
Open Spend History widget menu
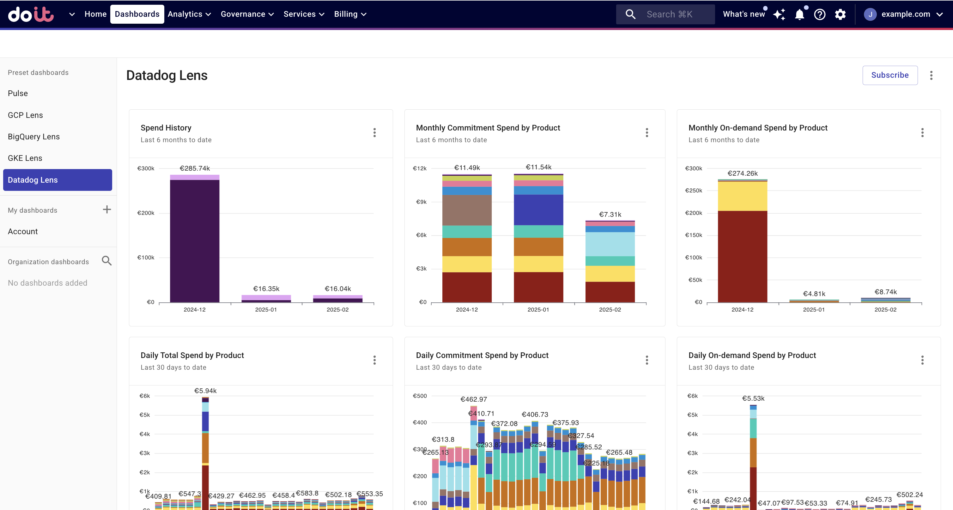[374, 133]
